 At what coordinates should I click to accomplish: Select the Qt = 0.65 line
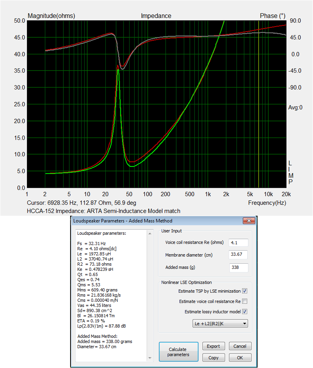[88, 274]
